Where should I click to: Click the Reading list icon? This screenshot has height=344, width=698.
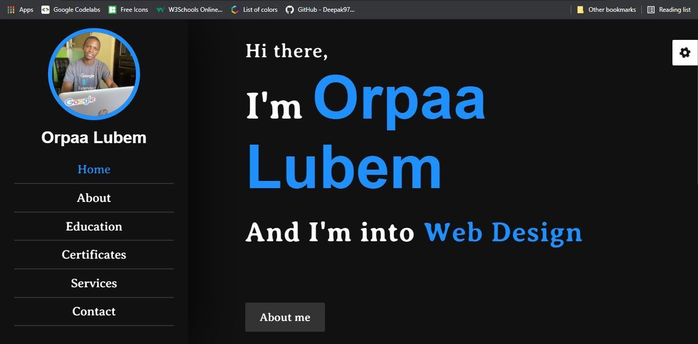pos(651,9)
